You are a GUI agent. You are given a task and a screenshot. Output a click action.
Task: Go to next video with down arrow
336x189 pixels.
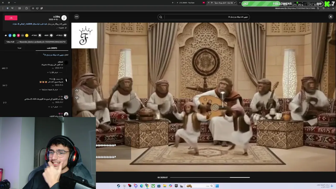pyautogui.click(x=77, y=97)
